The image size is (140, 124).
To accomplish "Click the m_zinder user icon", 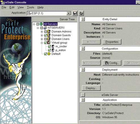I will tap(53, 46).
